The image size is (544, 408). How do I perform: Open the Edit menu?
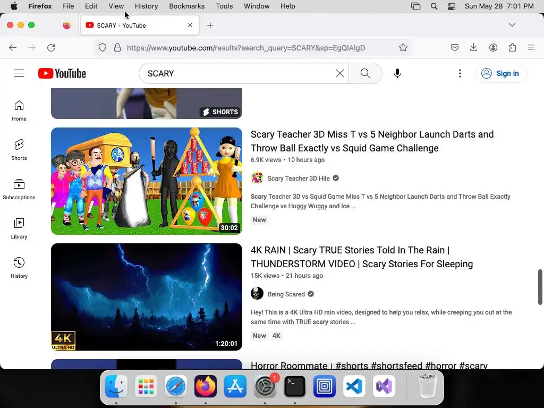tap(91, 6)
